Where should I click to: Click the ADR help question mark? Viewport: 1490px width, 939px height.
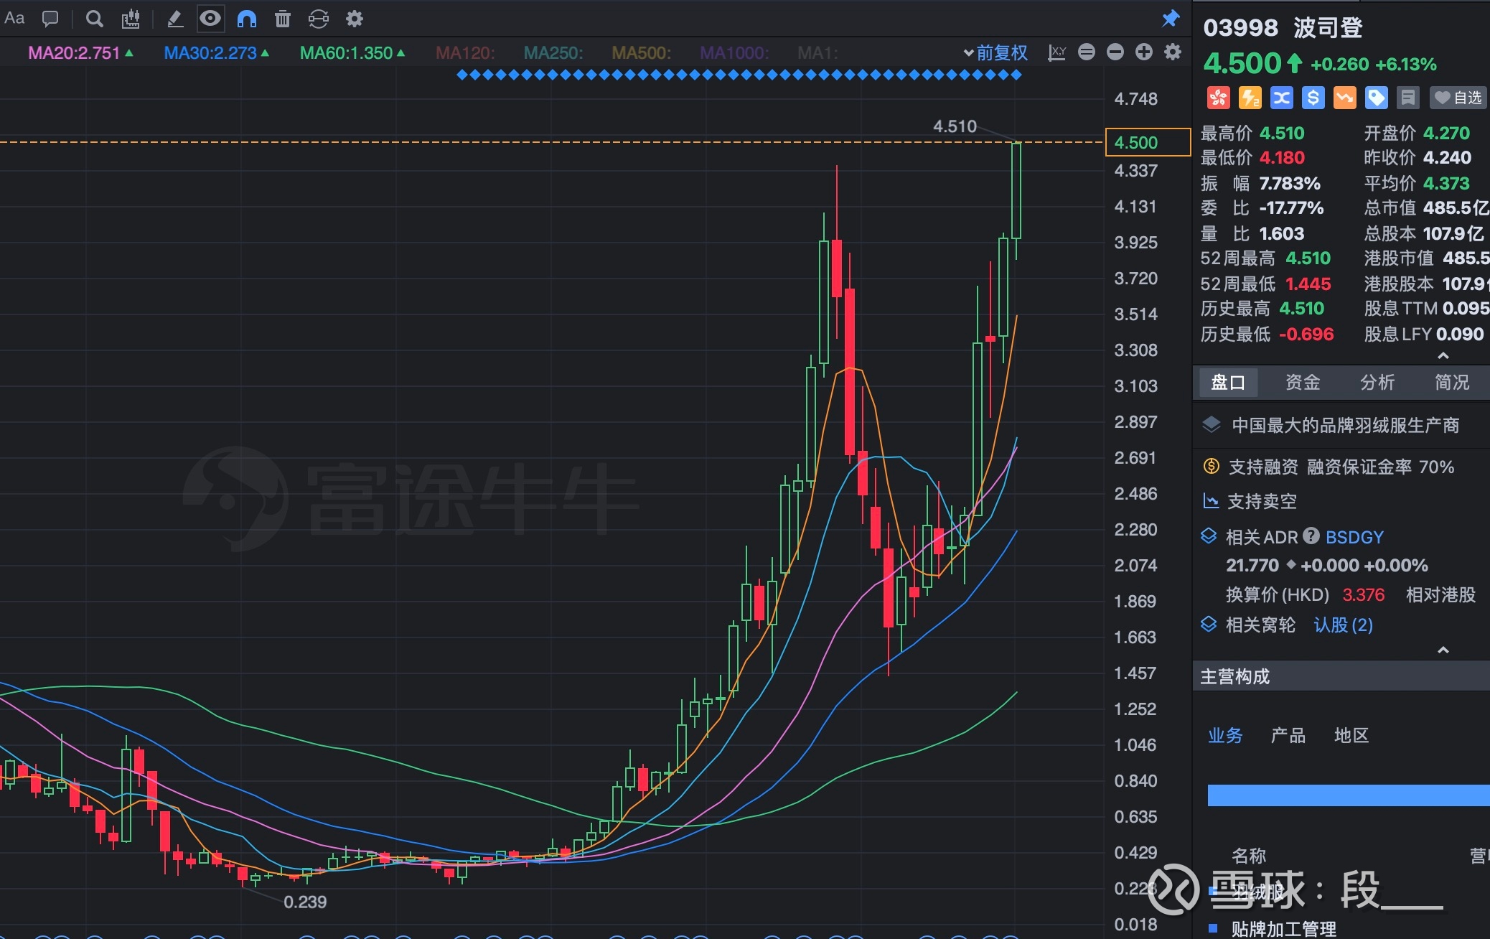tap(1311, 536)
